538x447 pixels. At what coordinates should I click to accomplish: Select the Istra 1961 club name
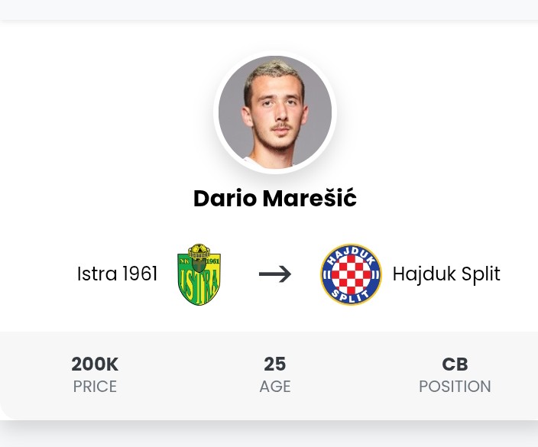(118, 274)
